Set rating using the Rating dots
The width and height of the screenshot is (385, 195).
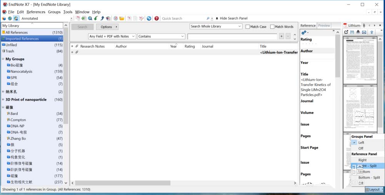coord(310,44)
